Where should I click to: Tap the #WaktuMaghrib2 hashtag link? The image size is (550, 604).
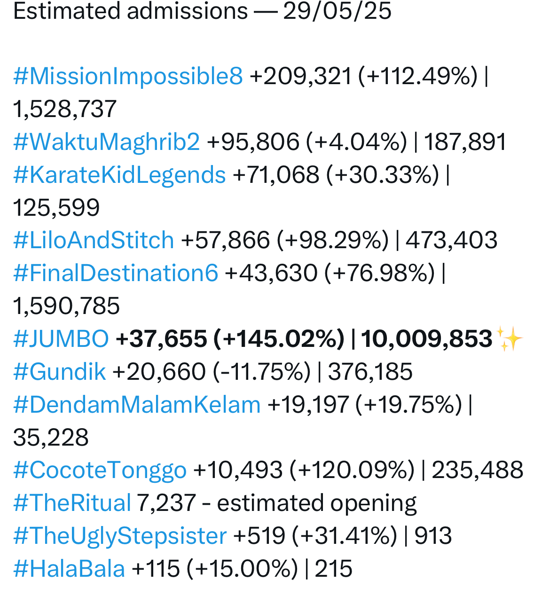point(107,142)
